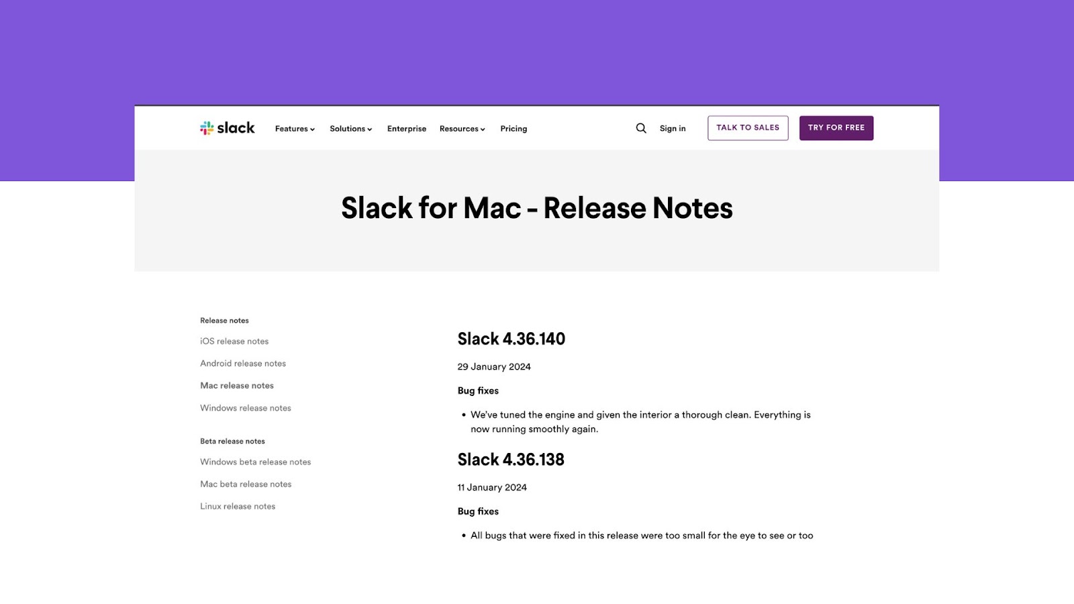The image size is (1074, 604).
Task: Click the Release notes sidebar label
Action: point(224,320)
